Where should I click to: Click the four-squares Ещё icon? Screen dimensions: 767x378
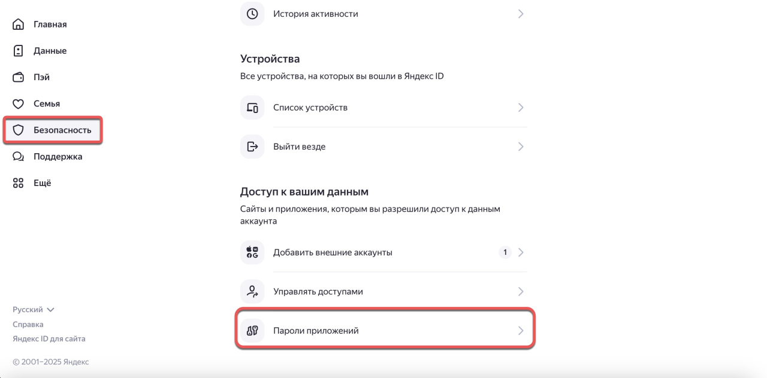[19, 182]
